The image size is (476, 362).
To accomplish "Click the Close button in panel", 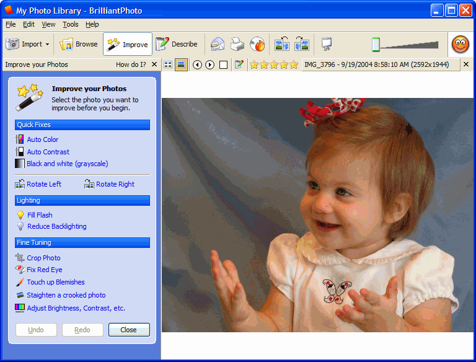I will coord(129,330).
